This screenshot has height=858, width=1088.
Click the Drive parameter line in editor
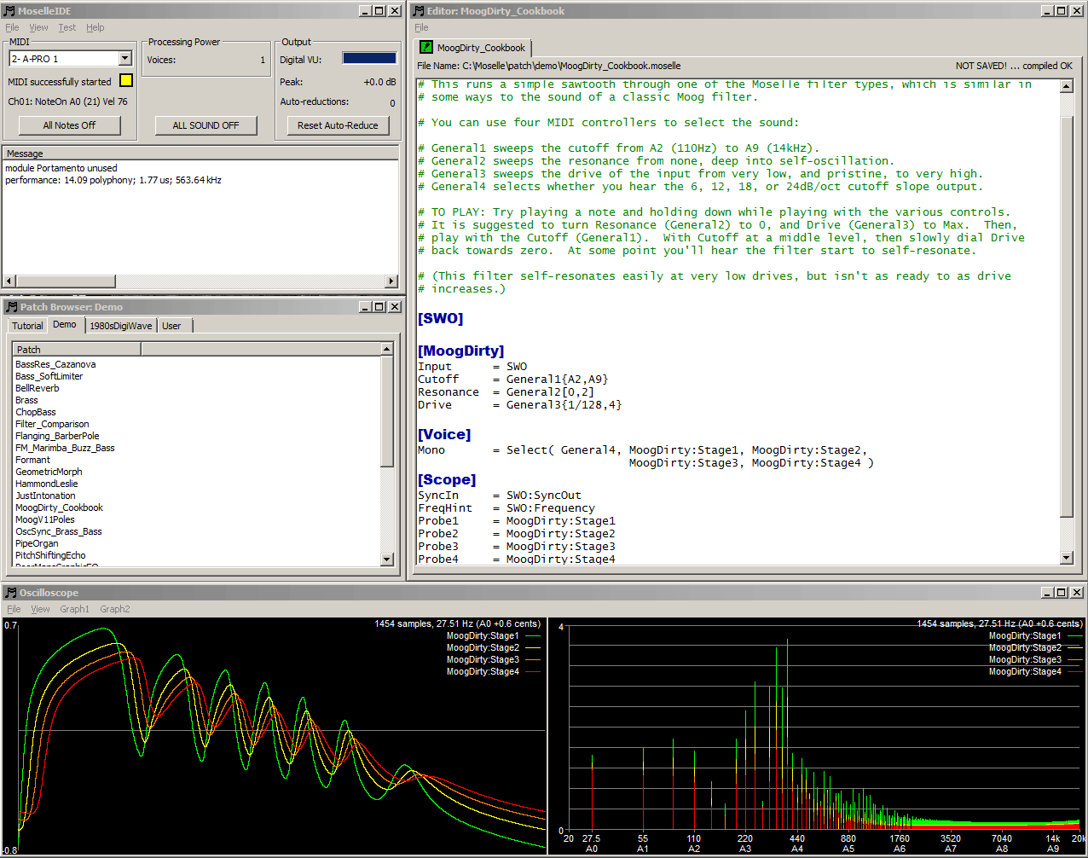(519, 405)
